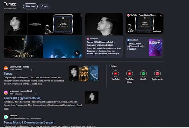Image resolution: width=189 pixels, height=128 pixels.
Task: Open the Tumzz (BE) (@tumzzofficiall) result link
Action: click(x=23, y=98)
